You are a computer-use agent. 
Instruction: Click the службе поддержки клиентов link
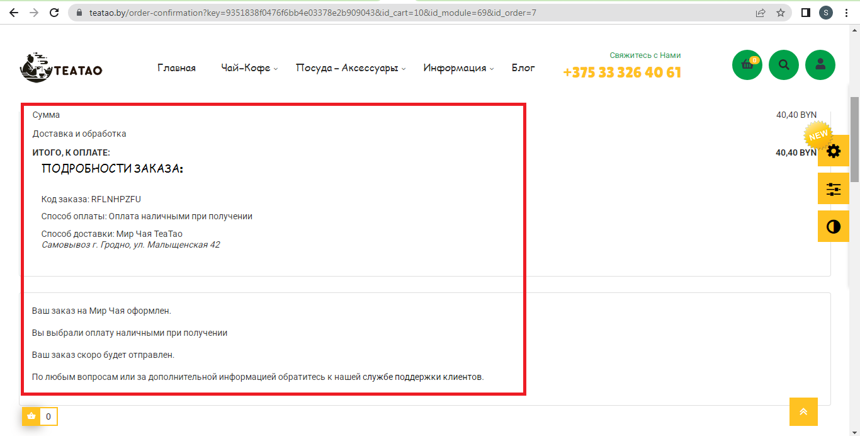438,377
